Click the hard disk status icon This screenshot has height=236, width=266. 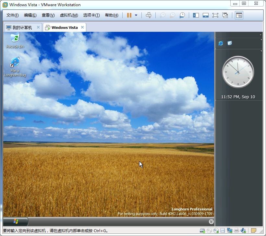pyautogui.click(x=202, y=230)
